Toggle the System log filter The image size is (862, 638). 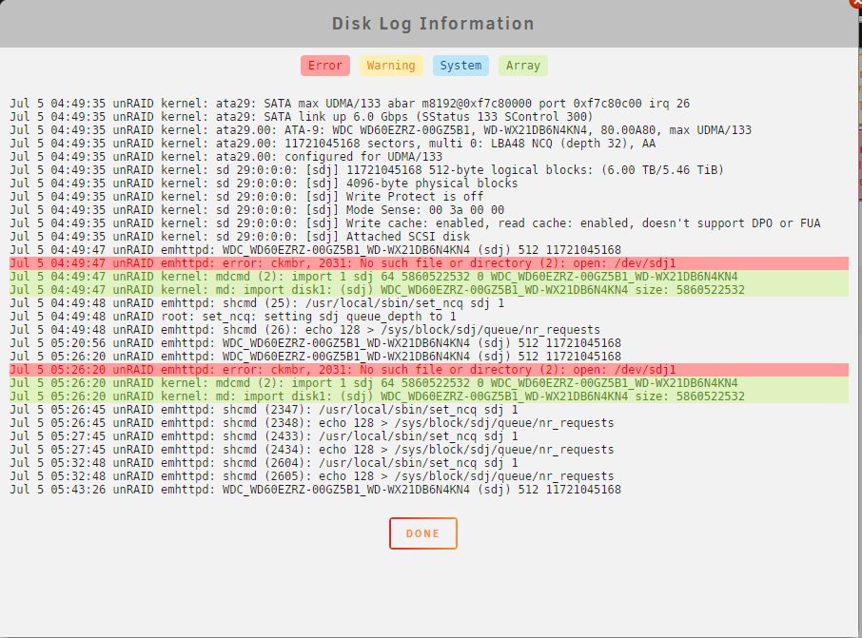pos(460,66)
